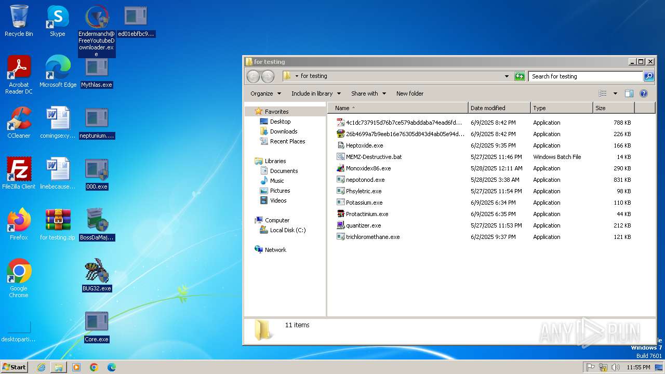Open the Share with dropdown
This screenshot has height=374, width=665.
tap(368, 94)
